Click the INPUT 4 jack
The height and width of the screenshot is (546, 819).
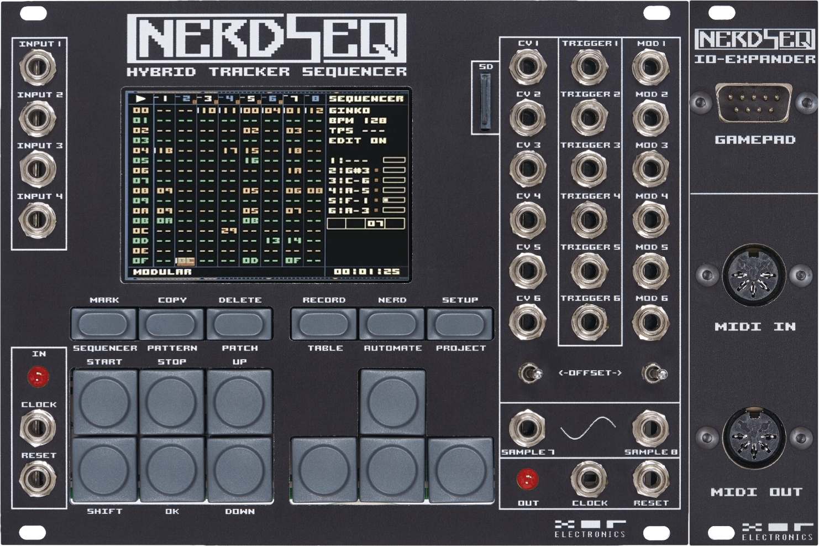(38, 220)
